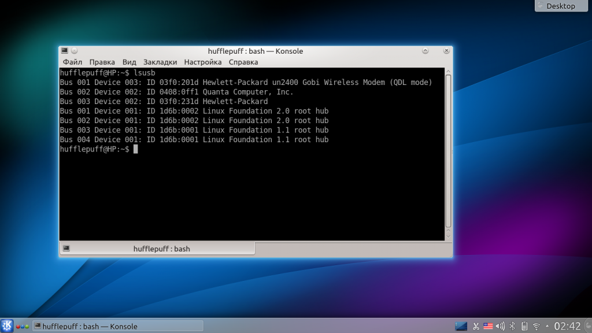This screenshot has height=333, width=592.
Task: Click Konsole window menu icon in titlebar
Action: pyautogui.click(x=65, y=51)
